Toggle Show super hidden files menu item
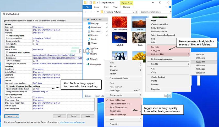Screen dimensions: 219x127 [123, 104]
